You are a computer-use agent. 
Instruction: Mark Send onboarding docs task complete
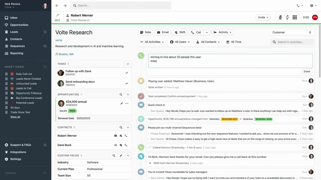click(127, 83)
